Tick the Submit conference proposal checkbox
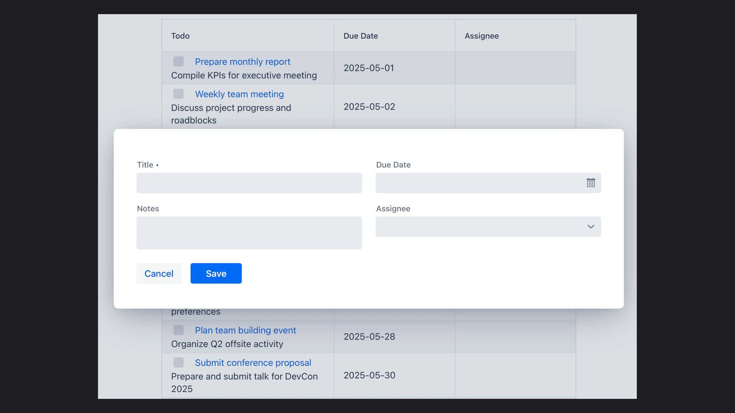Image resolution: width=735 pixels, height=413 pixels. 178,363
